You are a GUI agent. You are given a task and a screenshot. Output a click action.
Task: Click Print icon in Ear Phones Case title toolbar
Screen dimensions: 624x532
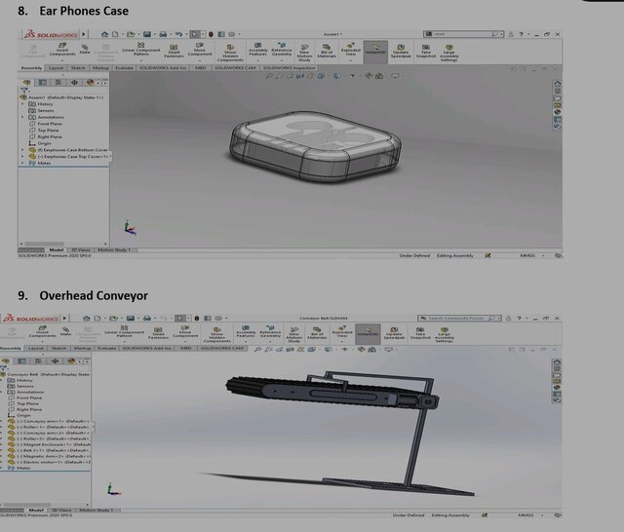pyautogui.click(x=163, y=34)
